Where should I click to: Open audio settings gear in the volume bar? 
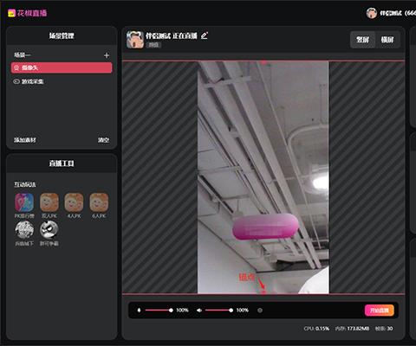point(260,311)
